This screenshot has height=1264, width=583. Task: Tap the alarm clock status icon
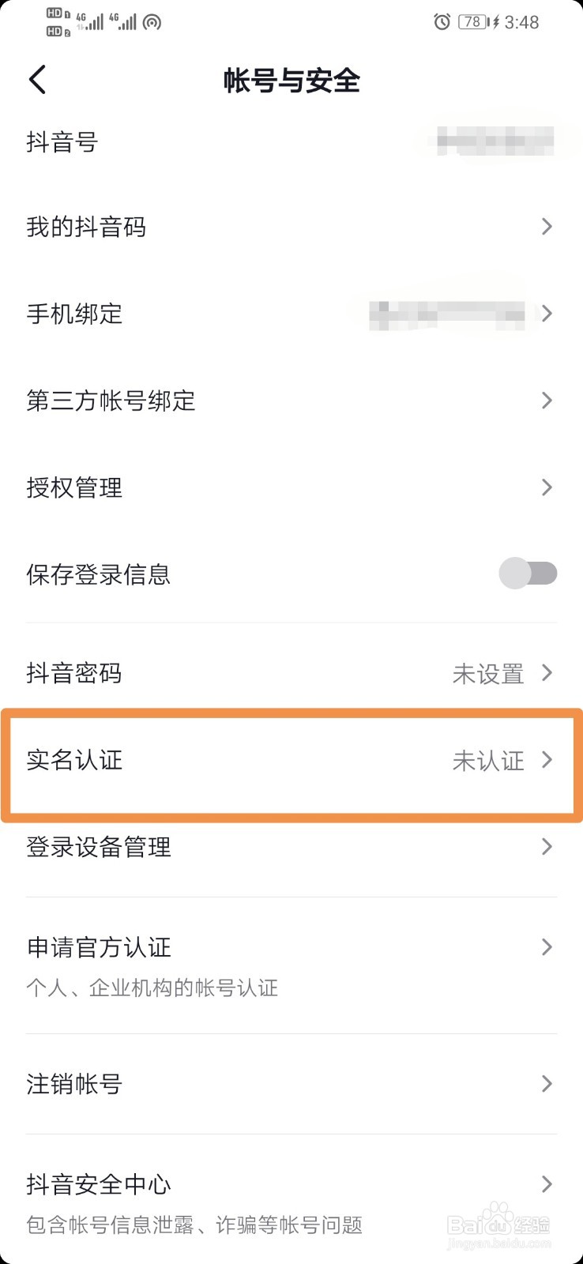[442, 22]
